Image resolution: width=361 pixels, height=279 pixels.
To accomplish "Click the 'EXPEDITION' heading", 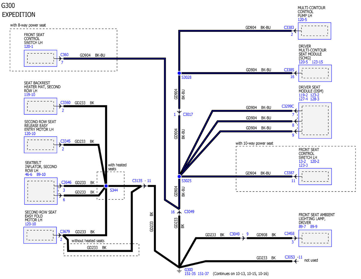I will pos(19,15).
